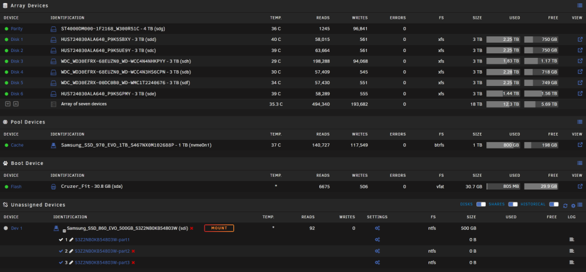The width and height of the screenshot is (586, 272).
Task: Click the 494,340 total reads value
Action: coord(321,105)
